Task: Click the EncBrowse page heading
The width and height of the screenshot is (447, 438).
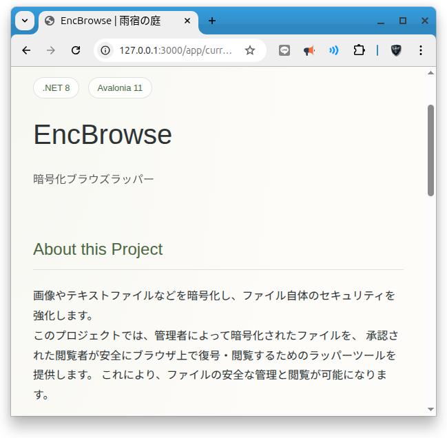Action: point(103,134)
